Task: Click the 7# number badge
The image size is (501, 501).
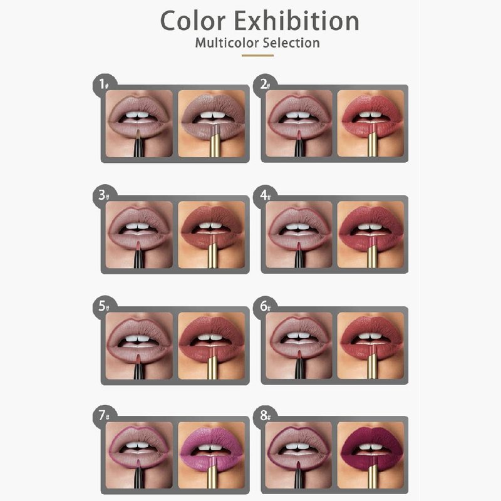Action: pos(105,415)
